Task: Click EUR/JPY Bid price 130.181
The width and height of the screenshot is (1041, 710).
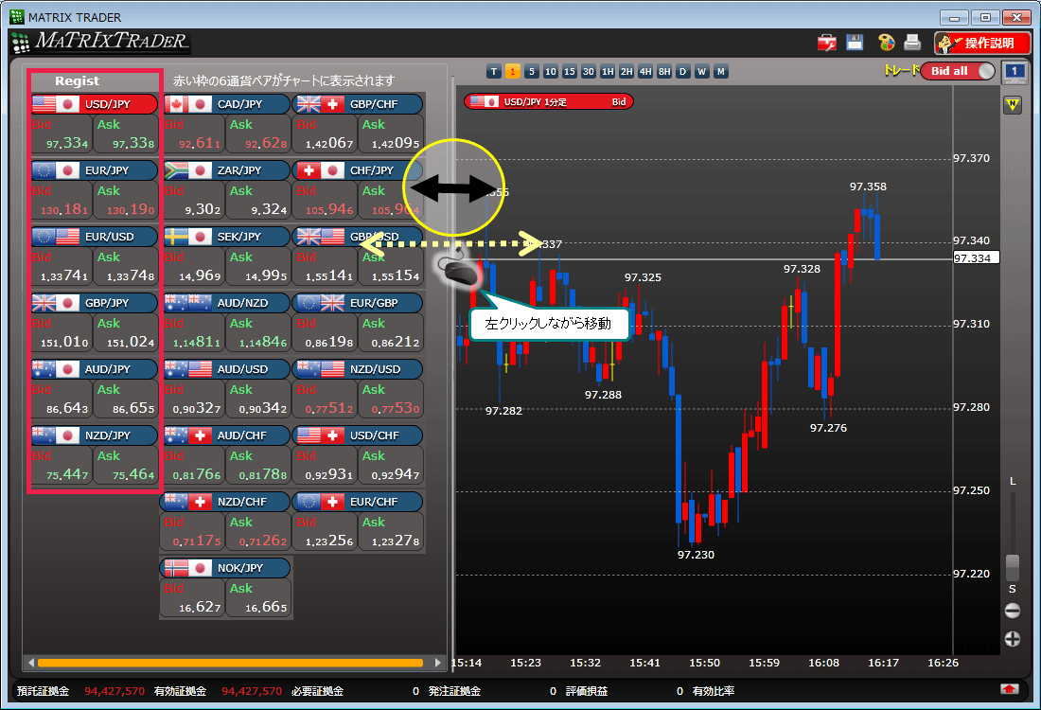Action: click(x=64, y=210)
